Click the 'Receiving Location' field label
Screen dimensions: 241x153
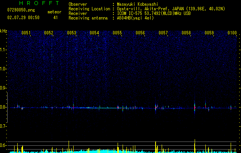[x=89, y=9]
